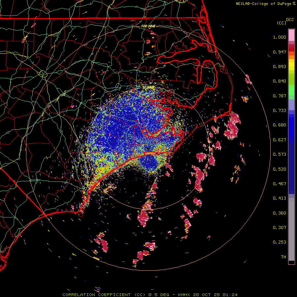Click the 1.000 legend value
This screenshot has height=297, width=297.
click(x=280, y=37)
